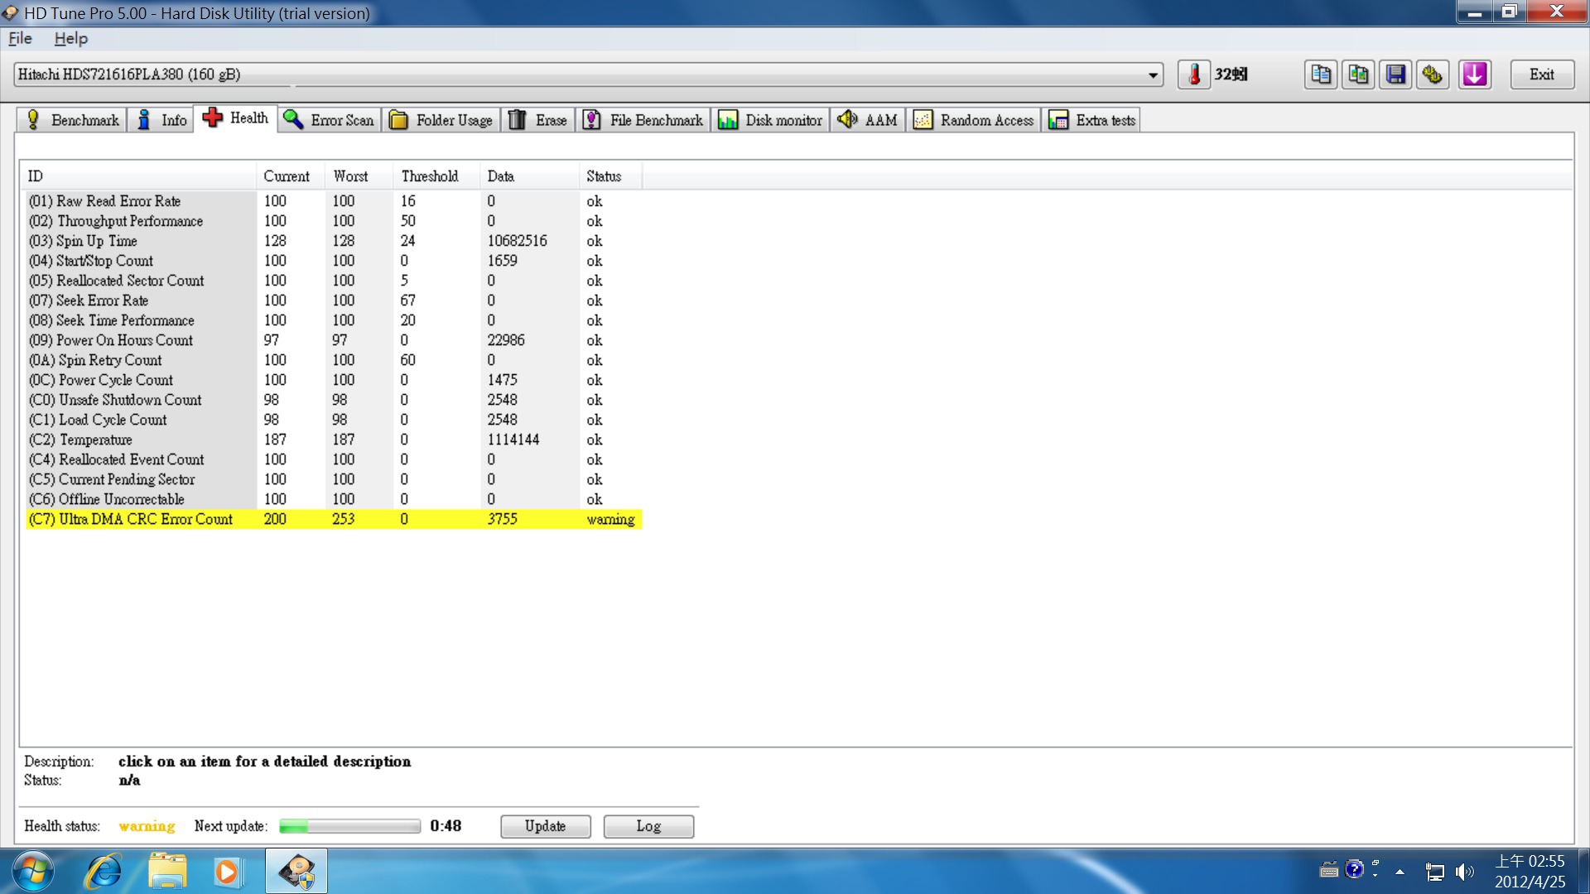1590x894 pixels.
Task: Open the Erase tab
Action: tap(537, 120)
